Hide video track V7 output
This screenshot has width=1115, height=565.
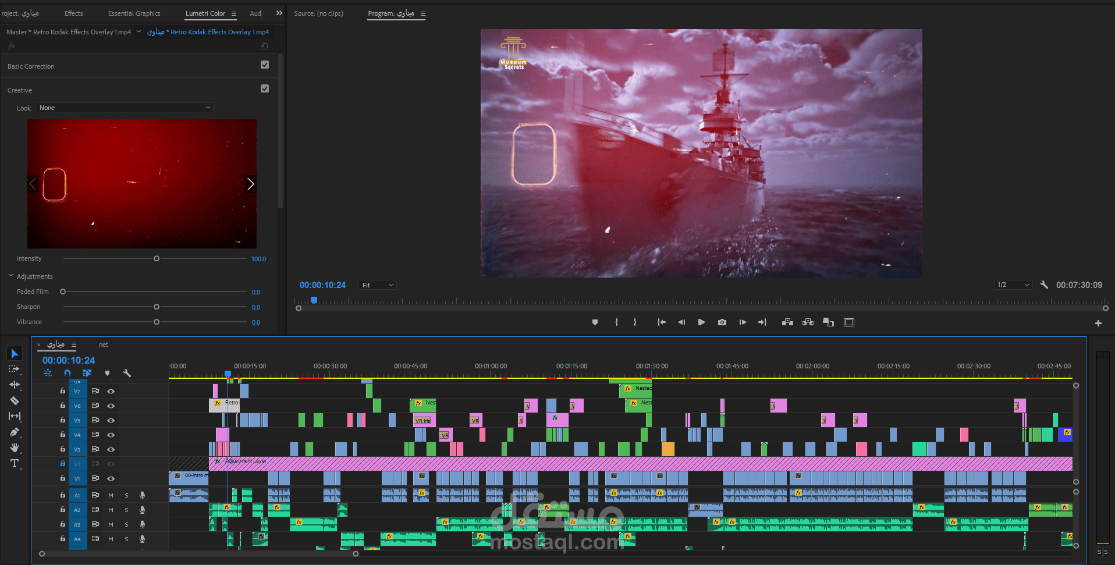click(x=111, y=391)
